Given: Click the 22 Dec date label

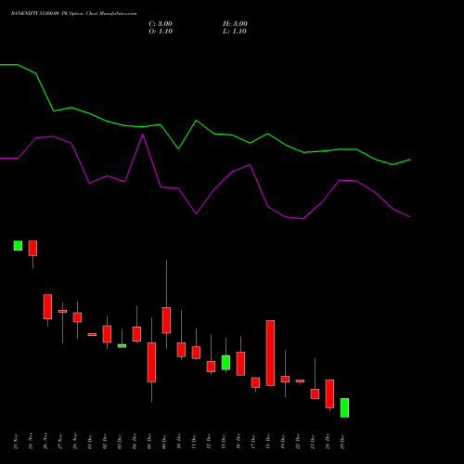Looking at the screenshot, I should [298, 442].
